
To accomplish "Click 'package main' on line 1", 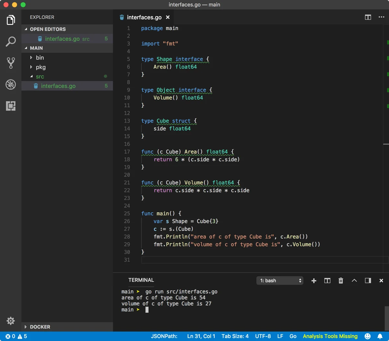I will click(x=159, y=28).
